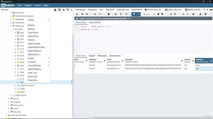213x119 pixels.
Task: Click the Save file icon
Action: [87, 14]
